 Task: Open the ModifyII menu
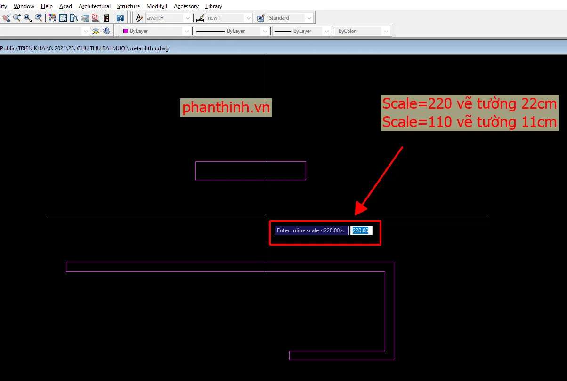[157, 6]
